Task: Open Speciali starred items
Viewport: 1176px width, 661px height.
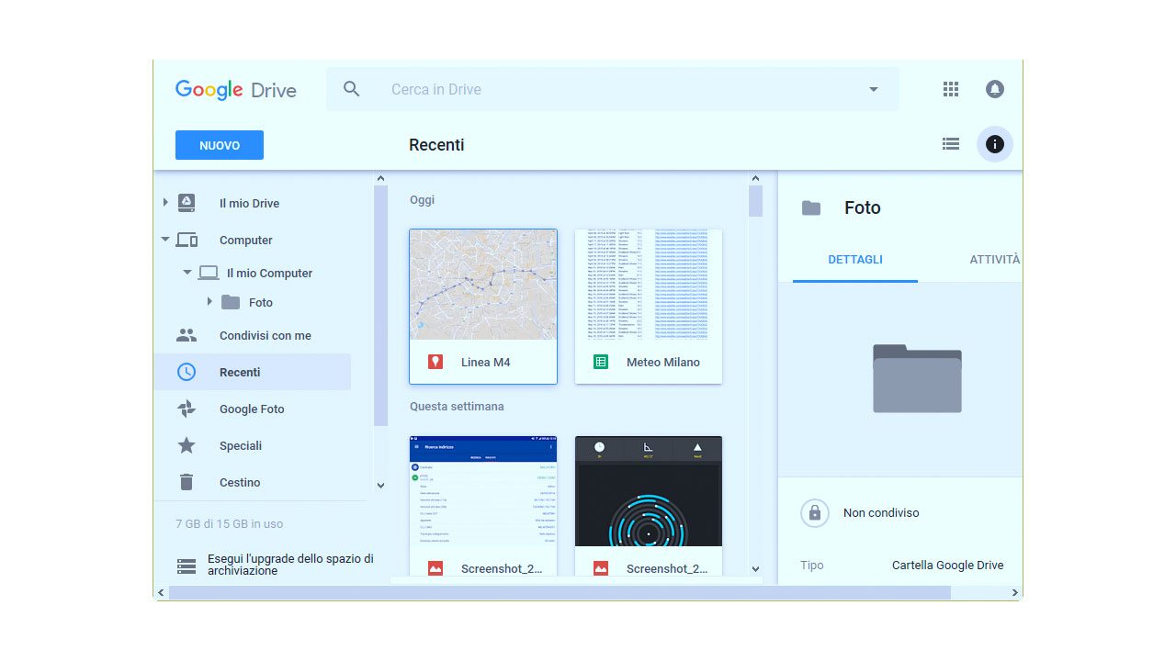Action: (x=240, y=446)
